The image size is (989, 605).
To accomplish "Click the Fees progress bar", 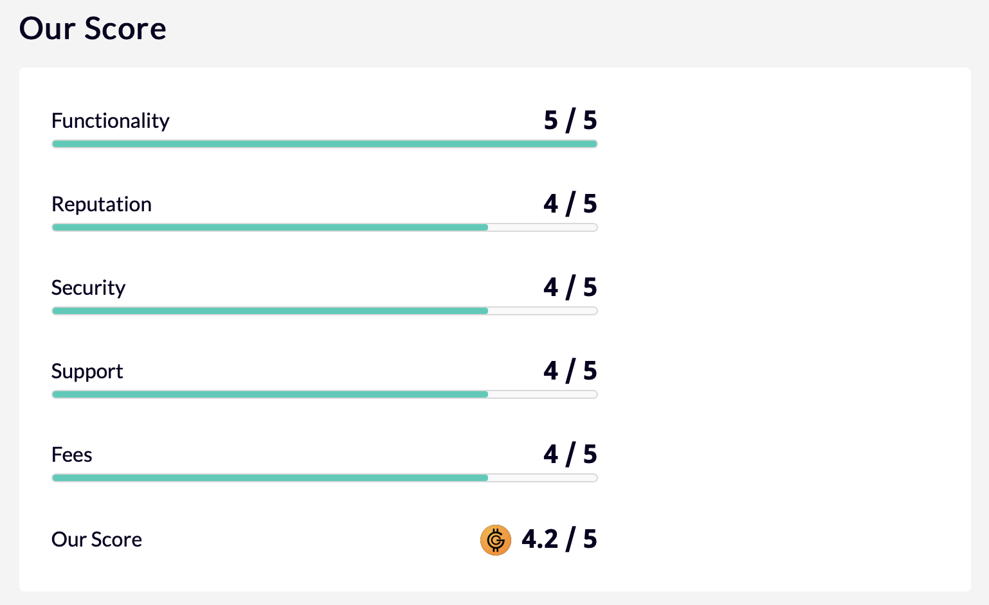I will (x=325, y=478).
